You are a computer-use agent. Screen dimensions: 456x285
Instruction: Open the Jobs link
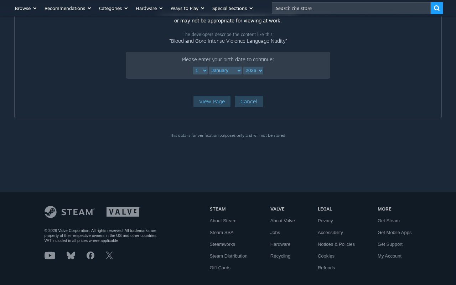pyautogui.click(x=275, y=233)
